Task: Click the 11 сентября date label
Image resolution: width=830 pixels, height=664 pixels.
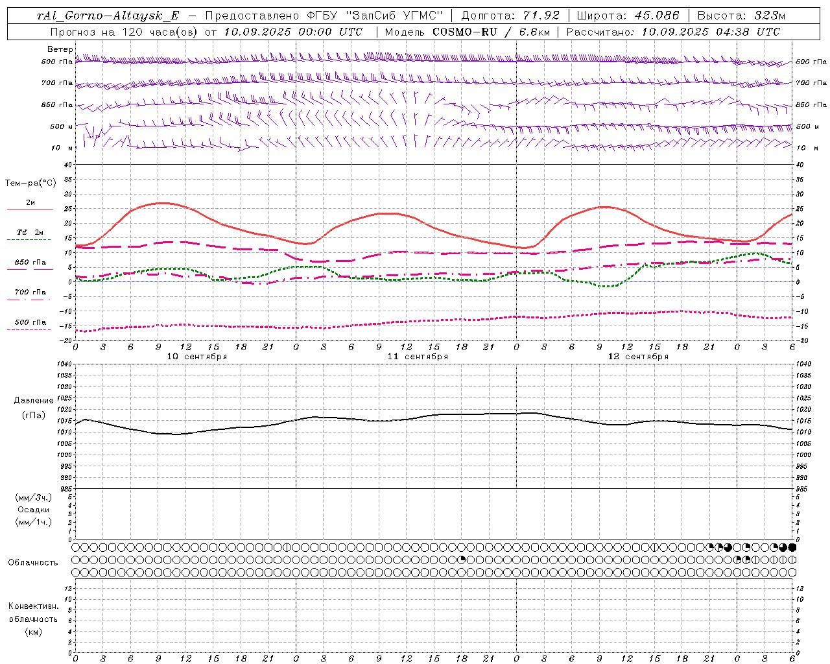Action: [418, 356]
